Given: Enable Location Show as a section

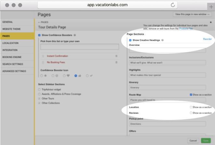Looking at the screenshot, I should point(191,107).
